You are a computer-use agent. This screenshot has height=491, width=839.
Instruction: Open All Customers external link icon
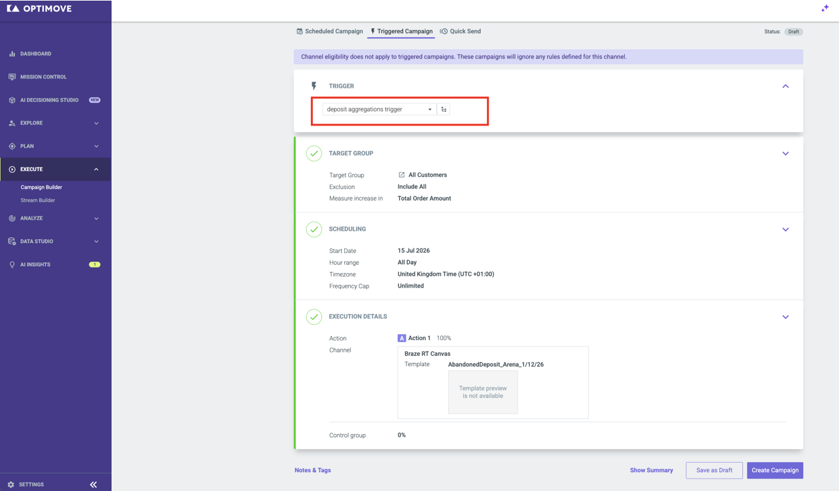point(401,175)
